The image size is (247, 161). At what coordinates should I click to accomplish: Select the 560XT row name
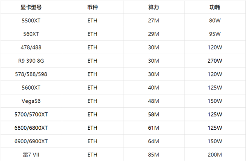(31, 34)
